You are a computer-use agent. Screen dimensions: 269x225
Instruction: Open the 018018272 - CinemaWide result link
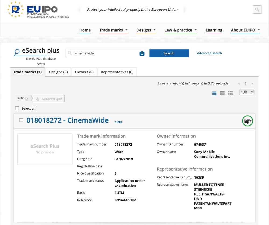coord(68,120)
